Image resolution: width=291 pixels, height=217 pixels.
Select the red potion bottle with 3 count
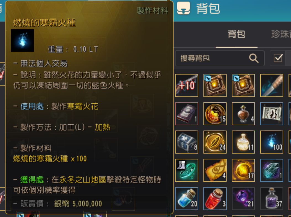215,199
